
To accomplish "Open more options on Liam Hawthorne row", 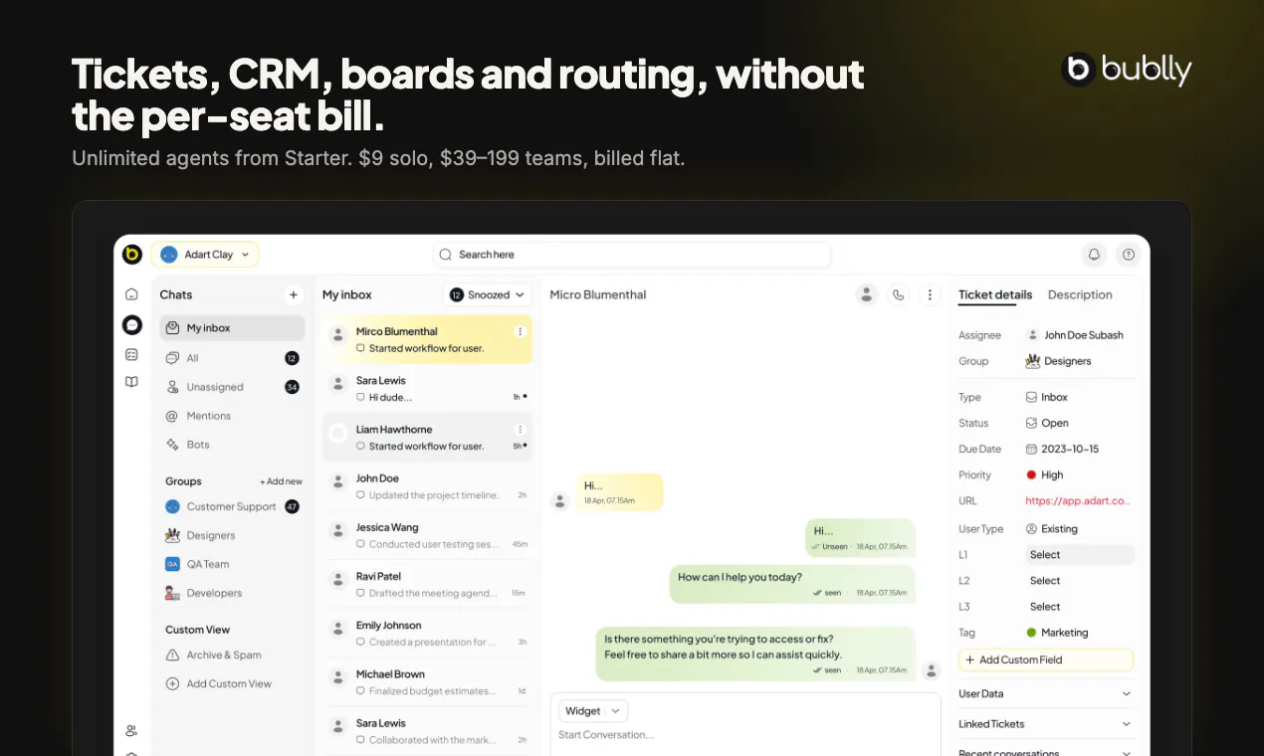I will click(520, 430).
